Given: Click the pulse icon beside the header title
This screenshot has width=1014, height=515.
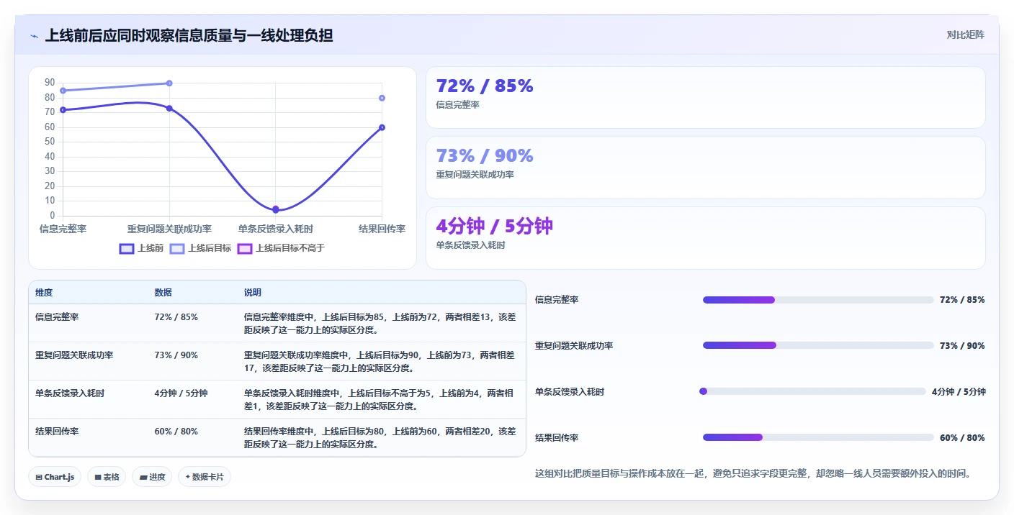Looking at the screenshot, I should (35, 35).
